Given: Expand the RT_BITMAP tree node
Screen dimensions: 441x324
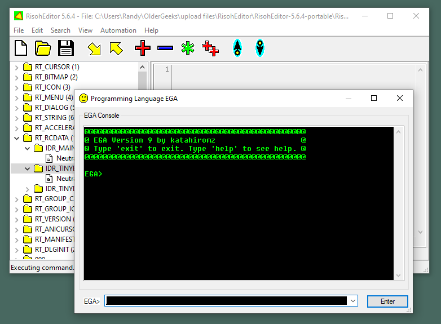Looking at the screenshot, I should coord(17,78).
